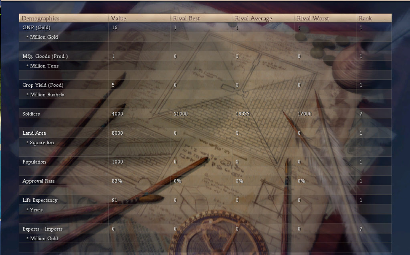The width and height of the screenshot is (410, 255).
Task: Select the Approval Rate row label
Action: [x=38, y=181]
